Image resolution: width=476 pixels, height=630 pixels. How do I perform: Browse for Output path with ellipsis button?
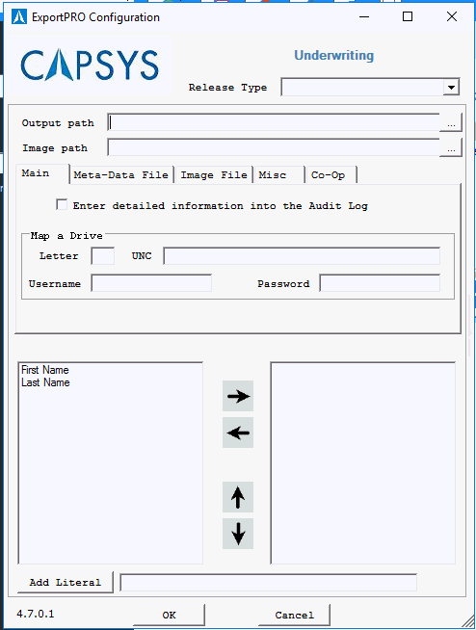click(451, 122)
